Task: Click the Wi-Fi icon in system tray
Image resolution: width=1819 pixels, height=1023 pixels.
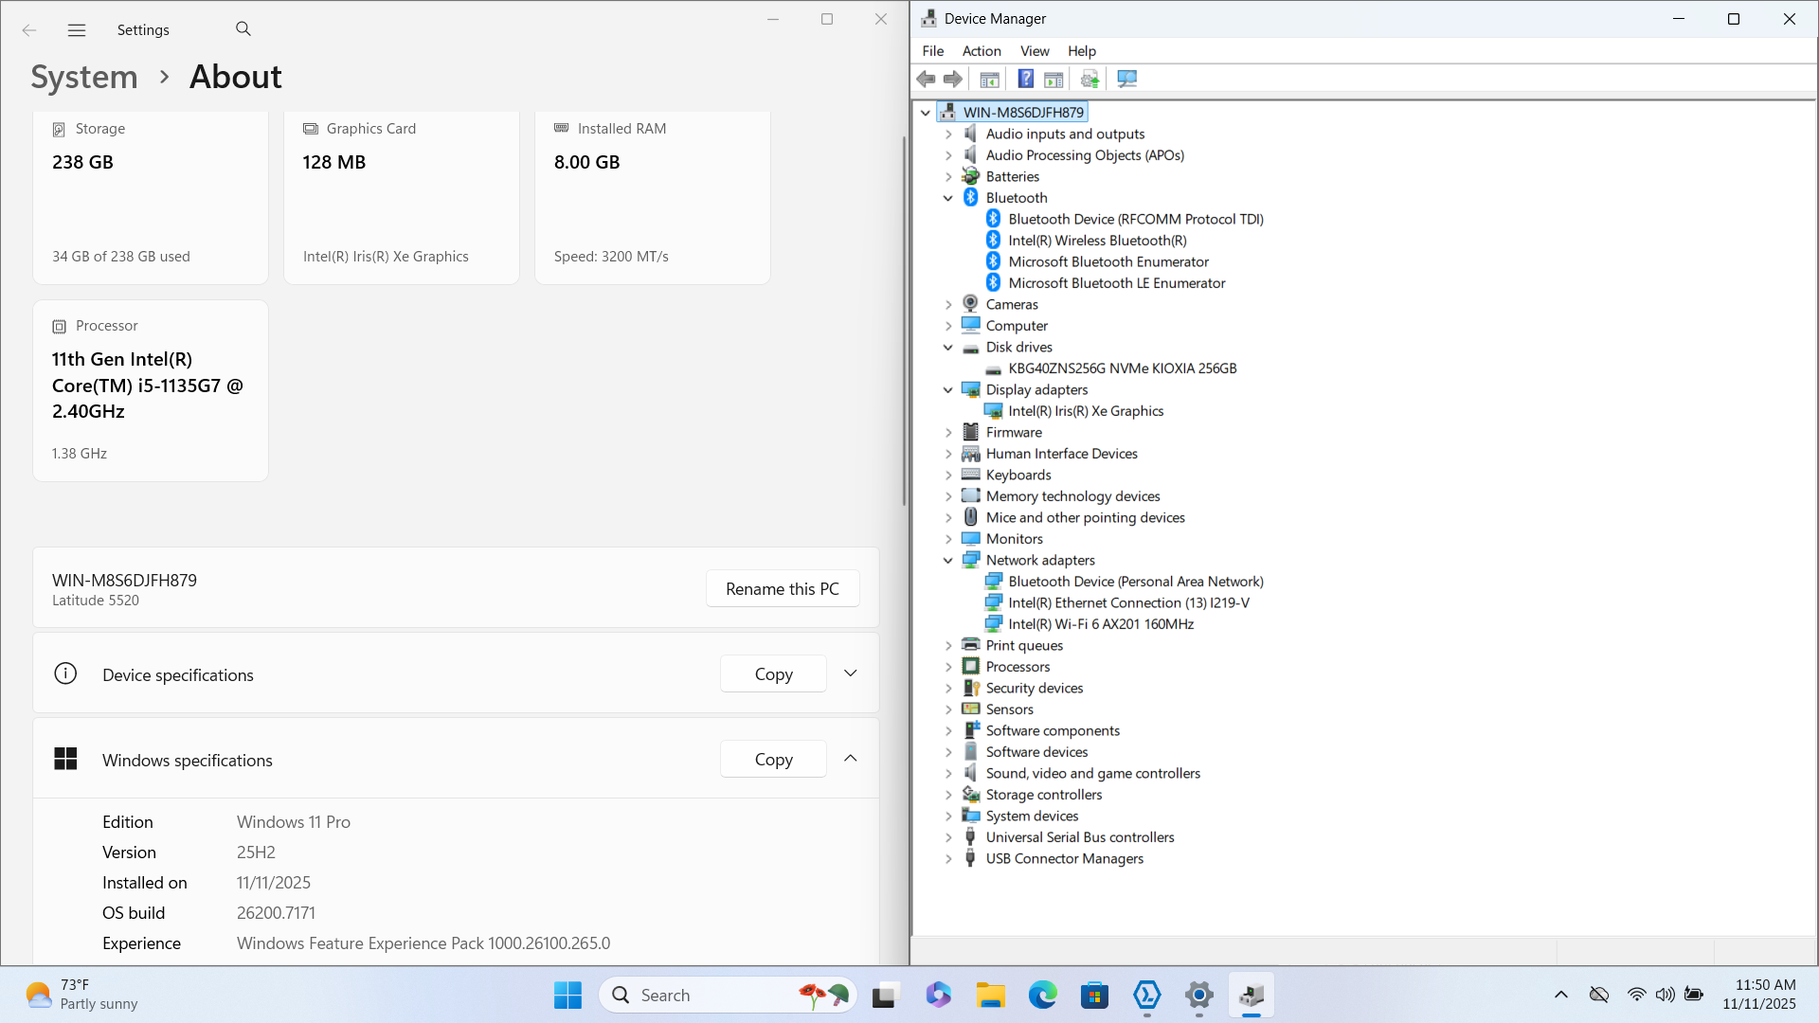Action: (x=1636, y=995)
